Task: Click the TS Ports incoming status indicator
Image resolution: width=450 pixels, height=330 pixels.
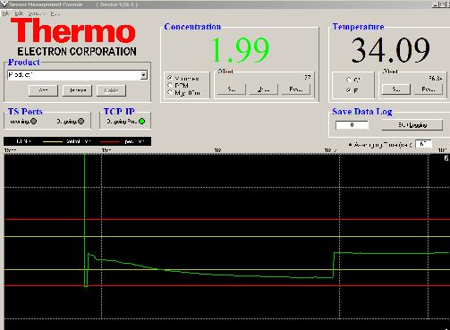Action: tap(34, 122)
